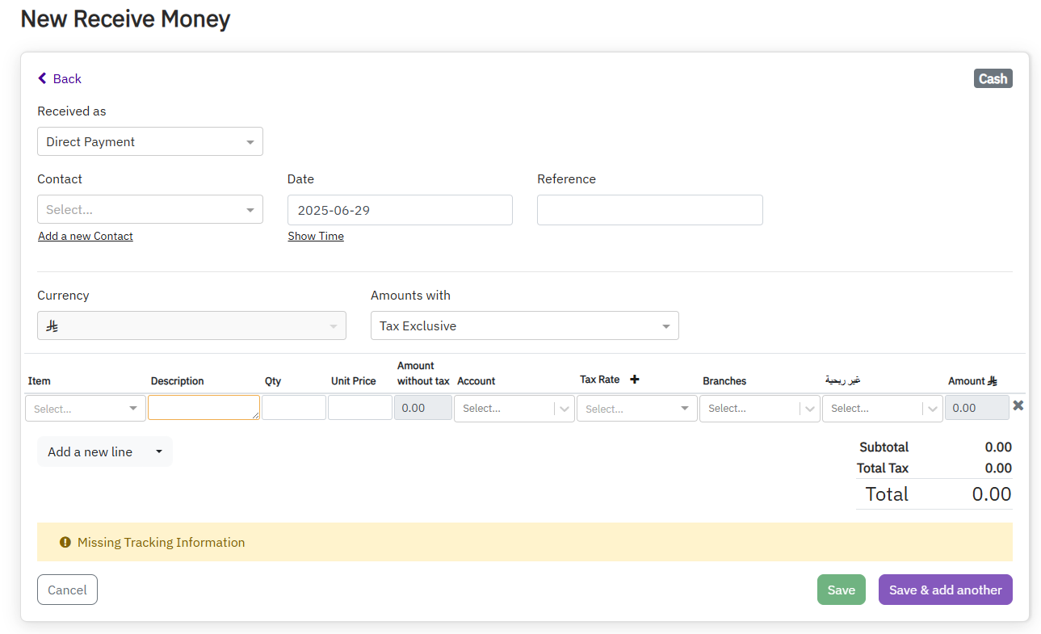
Task: Click the plus icon beside Tax Rate
Action: point(634,380)
